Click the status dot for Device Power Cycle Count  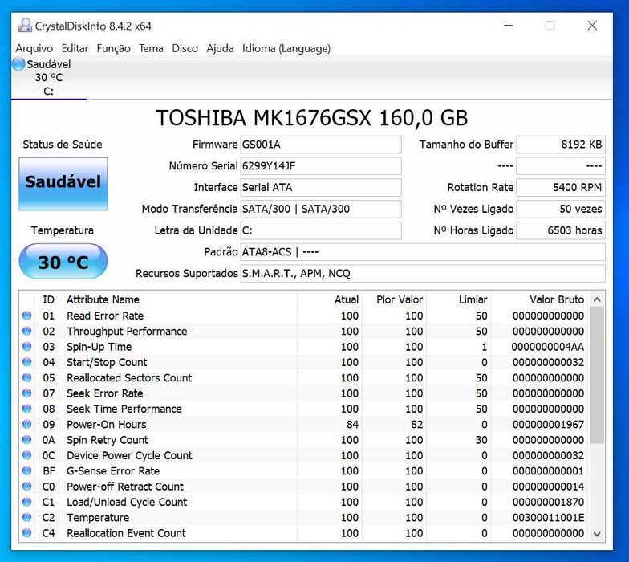pyautogui.click(x=27, y=455)
